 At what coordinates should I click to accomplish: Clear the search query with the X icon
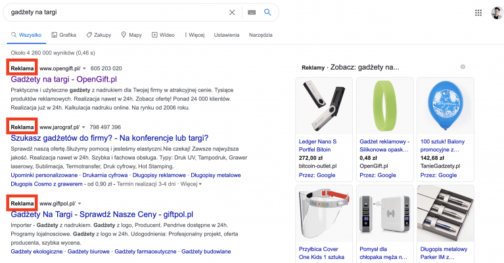[x=232, y=12]
